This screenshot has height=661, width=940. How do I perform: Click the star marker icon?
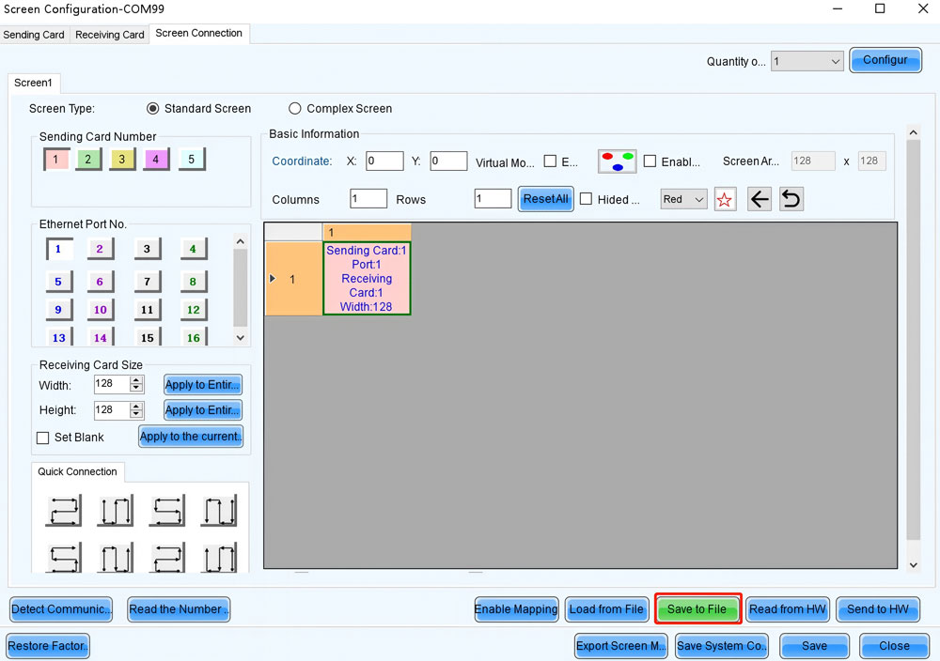point(725,199)
